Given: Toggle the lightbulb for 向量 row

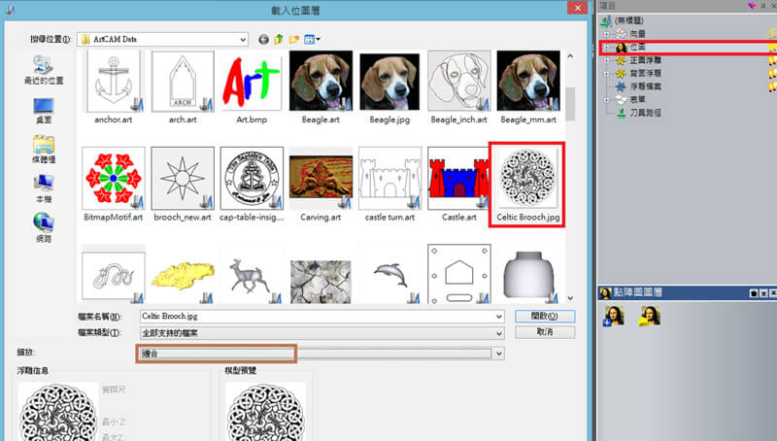Looking at the screenshot, I should (x=772, y=34).
